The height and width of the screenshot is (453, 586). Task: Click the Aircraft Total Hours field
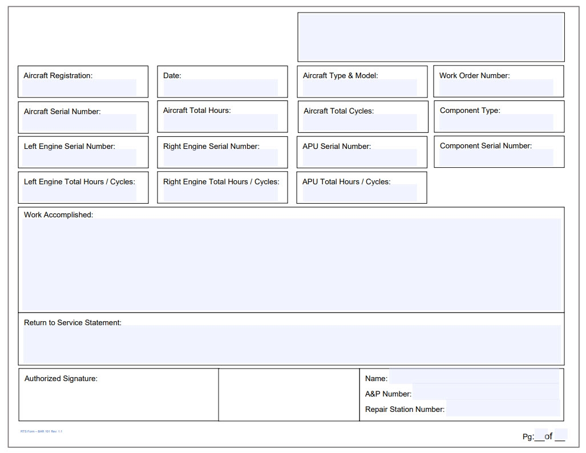tap(221, 123)
